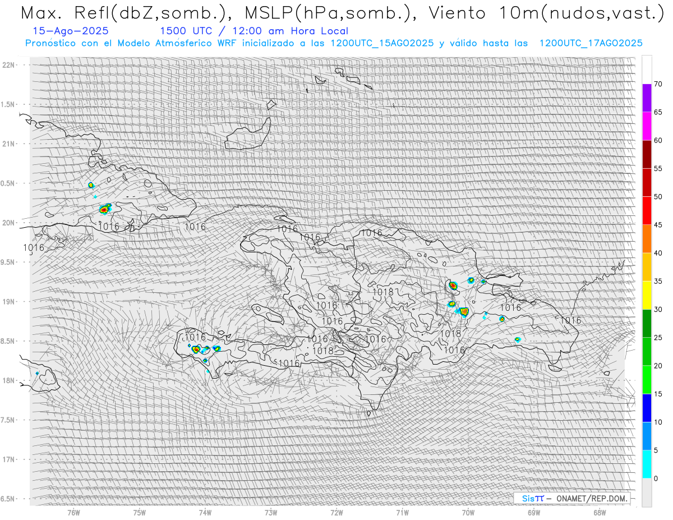Click the '73W' longitude label
Viewport: 673px width, 520px height.
271,512
